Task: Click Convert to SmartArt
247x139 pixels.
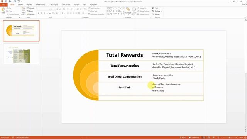Action: 96,14
